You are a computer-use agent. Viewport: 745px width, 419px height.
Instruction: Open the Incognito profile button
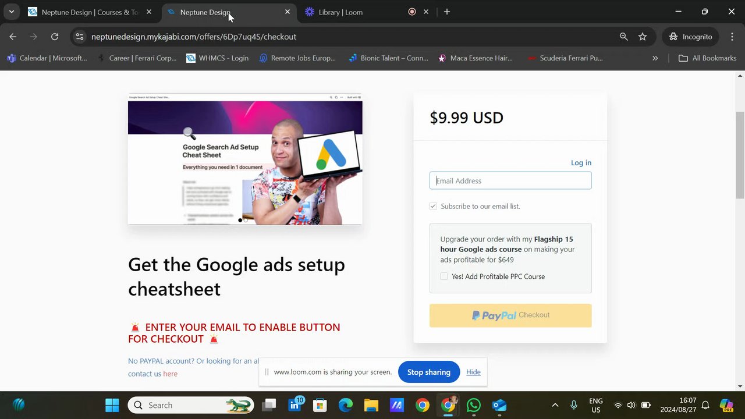691,37
